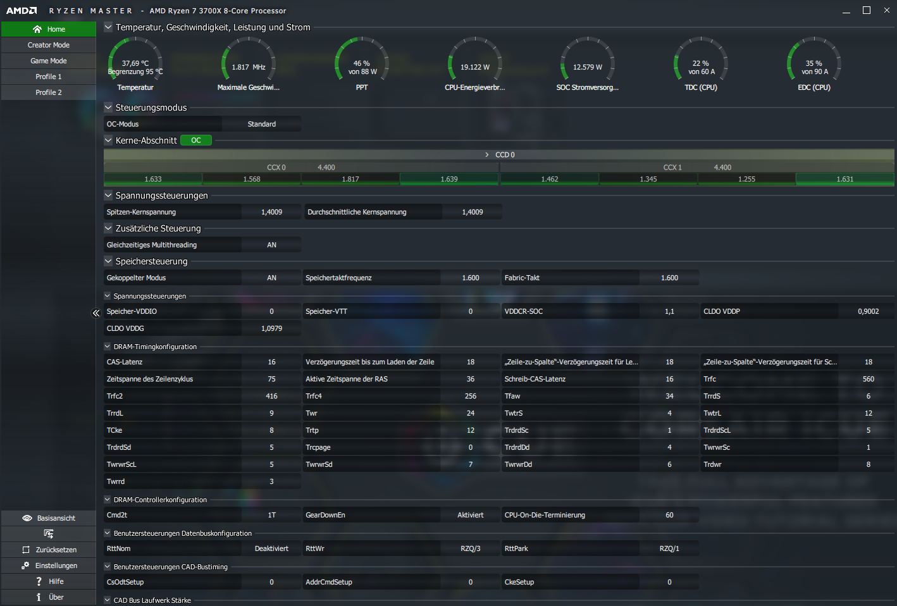Click the Temperatur gauge
The height and width of the screenshot is (606, 897).
tap(135, 62)
